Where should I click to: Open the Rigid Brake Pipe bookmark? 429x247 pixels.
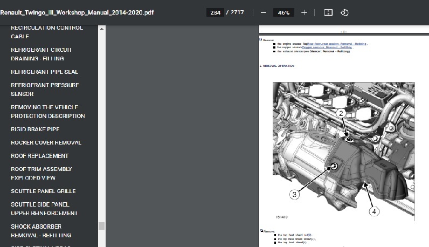pyautogui.click(x=35, y=129)
